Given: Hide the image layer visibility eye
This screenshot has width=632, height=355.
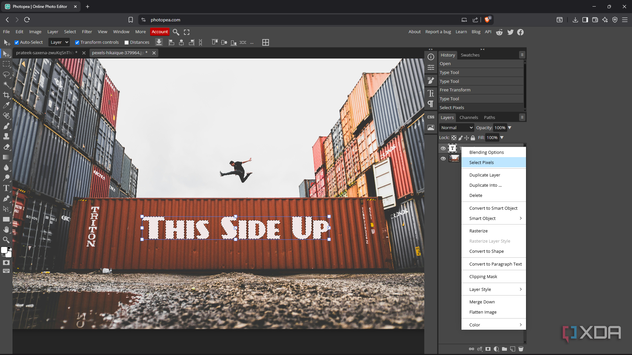Looking at the screenshot, I should [443, 159].
